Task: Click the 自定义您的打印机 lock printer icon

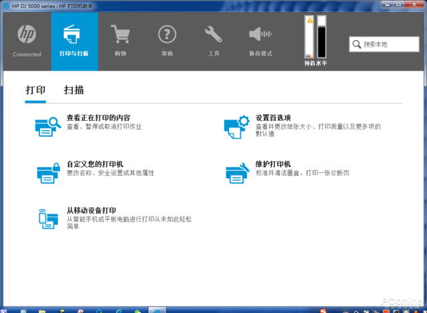Action: click(x=49, y=173)
